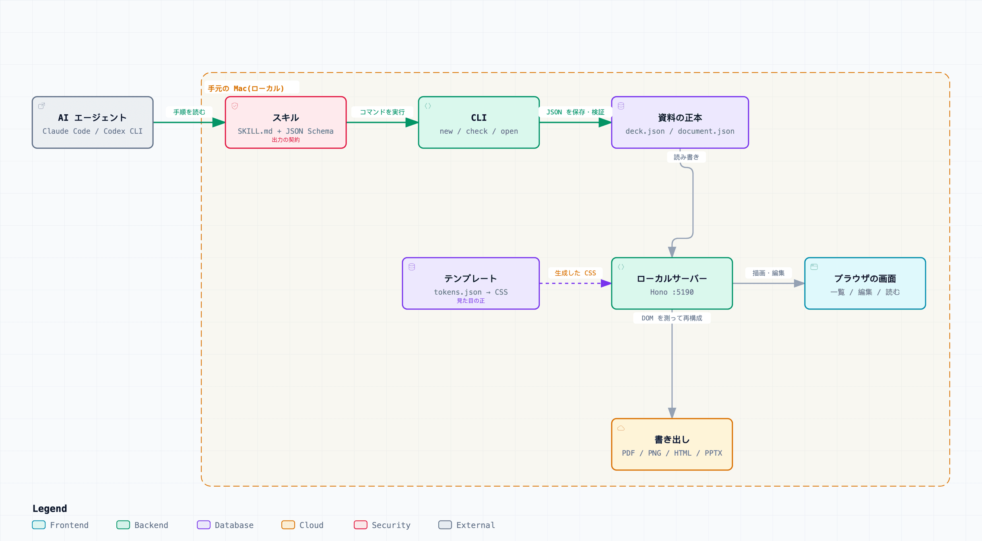Select the Frontend legend swatch
The height and width of the screenshot is (541, 982).
[39, 525]
